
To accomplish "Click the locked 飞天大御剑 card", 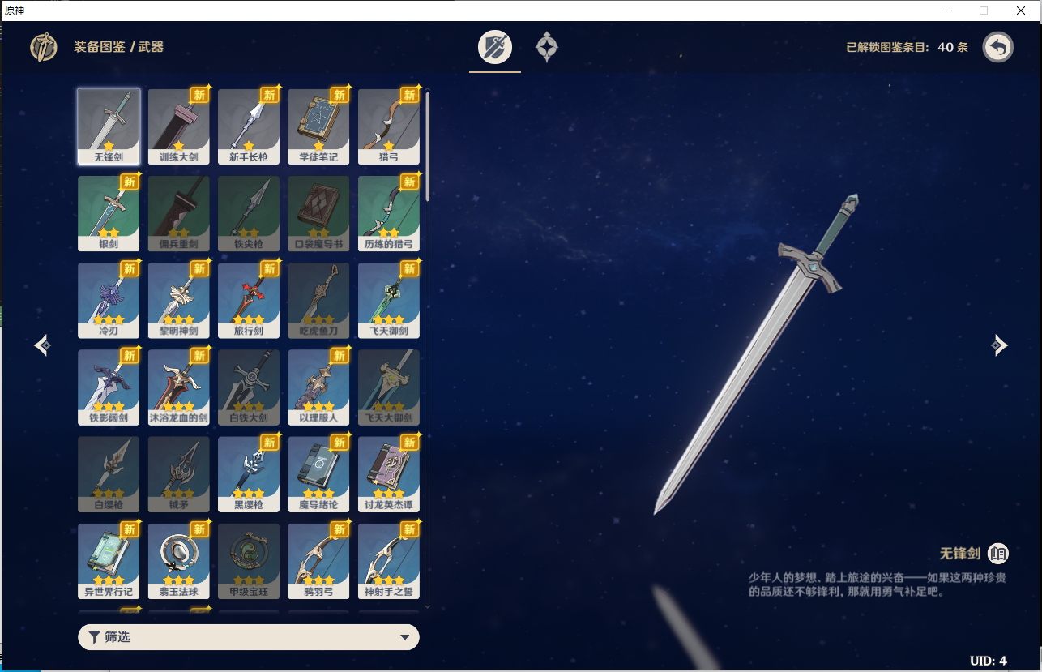I will 389,387.
